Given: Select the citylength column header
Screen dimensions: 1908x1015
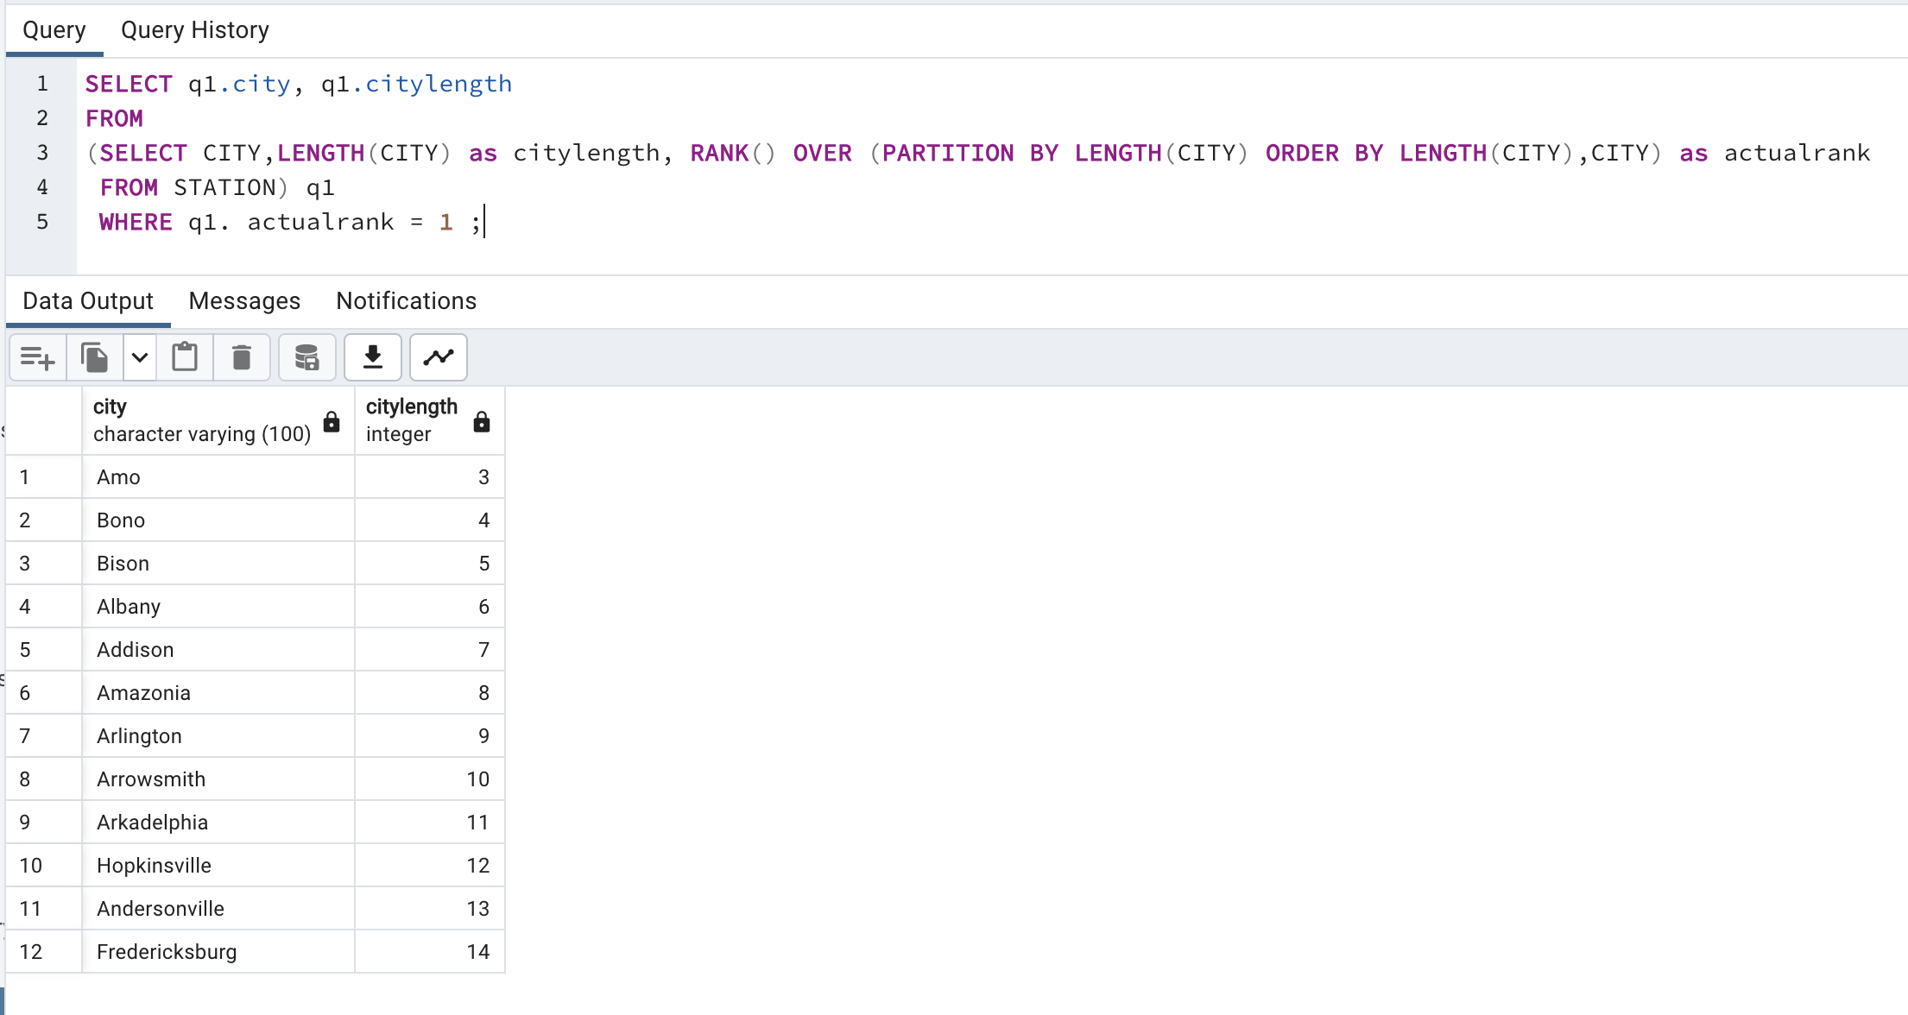Looking at the screenshot, I should point(412,419).
